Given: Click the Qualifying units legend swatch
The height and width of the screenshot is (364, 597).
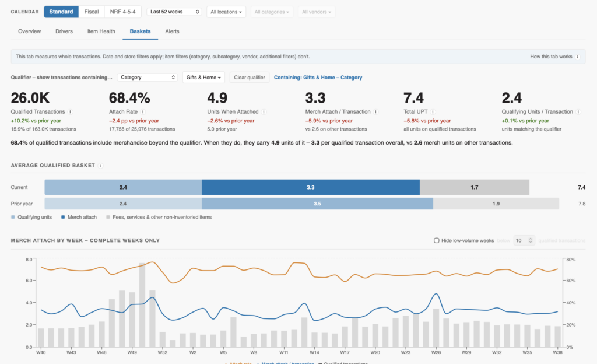Looking at the screenshot, I should (x=13, y=217).
